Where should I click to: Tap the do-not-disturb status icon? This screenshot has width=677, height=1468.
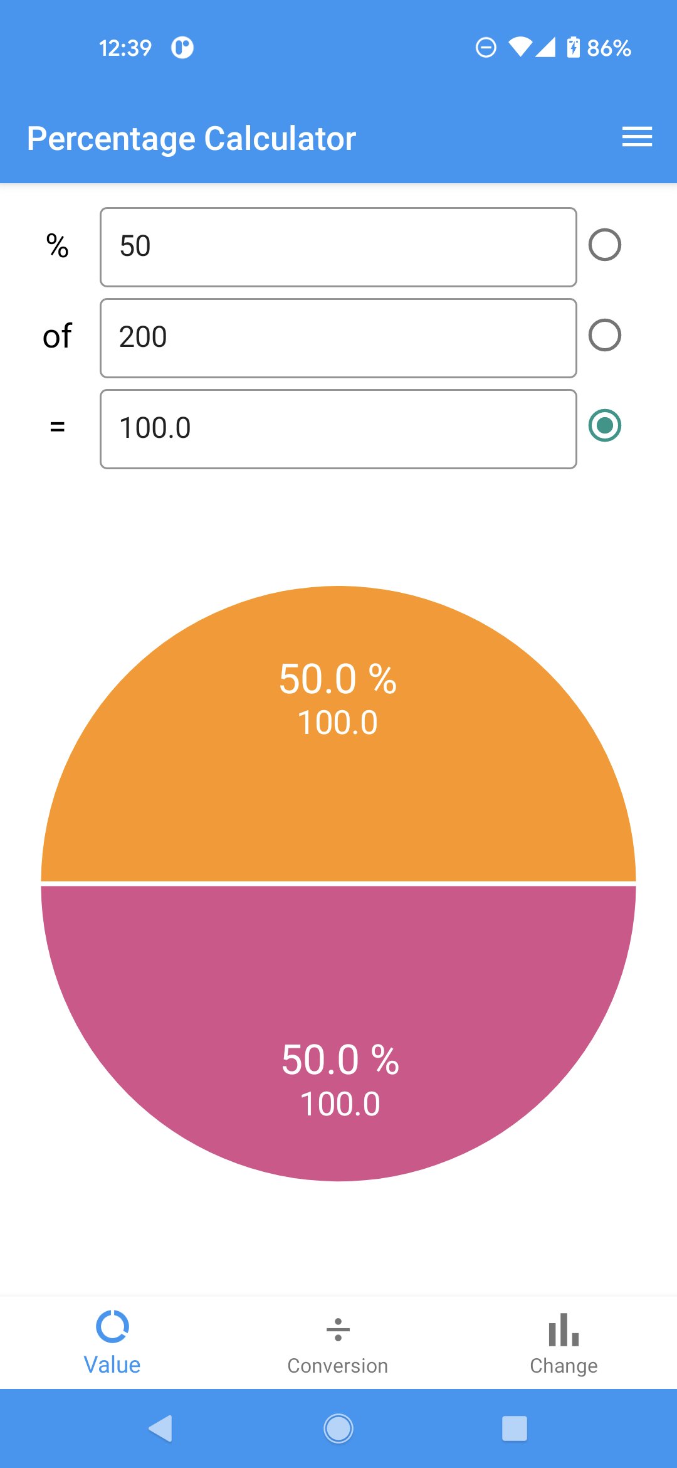pyautogui.click(x=486, y=48)
